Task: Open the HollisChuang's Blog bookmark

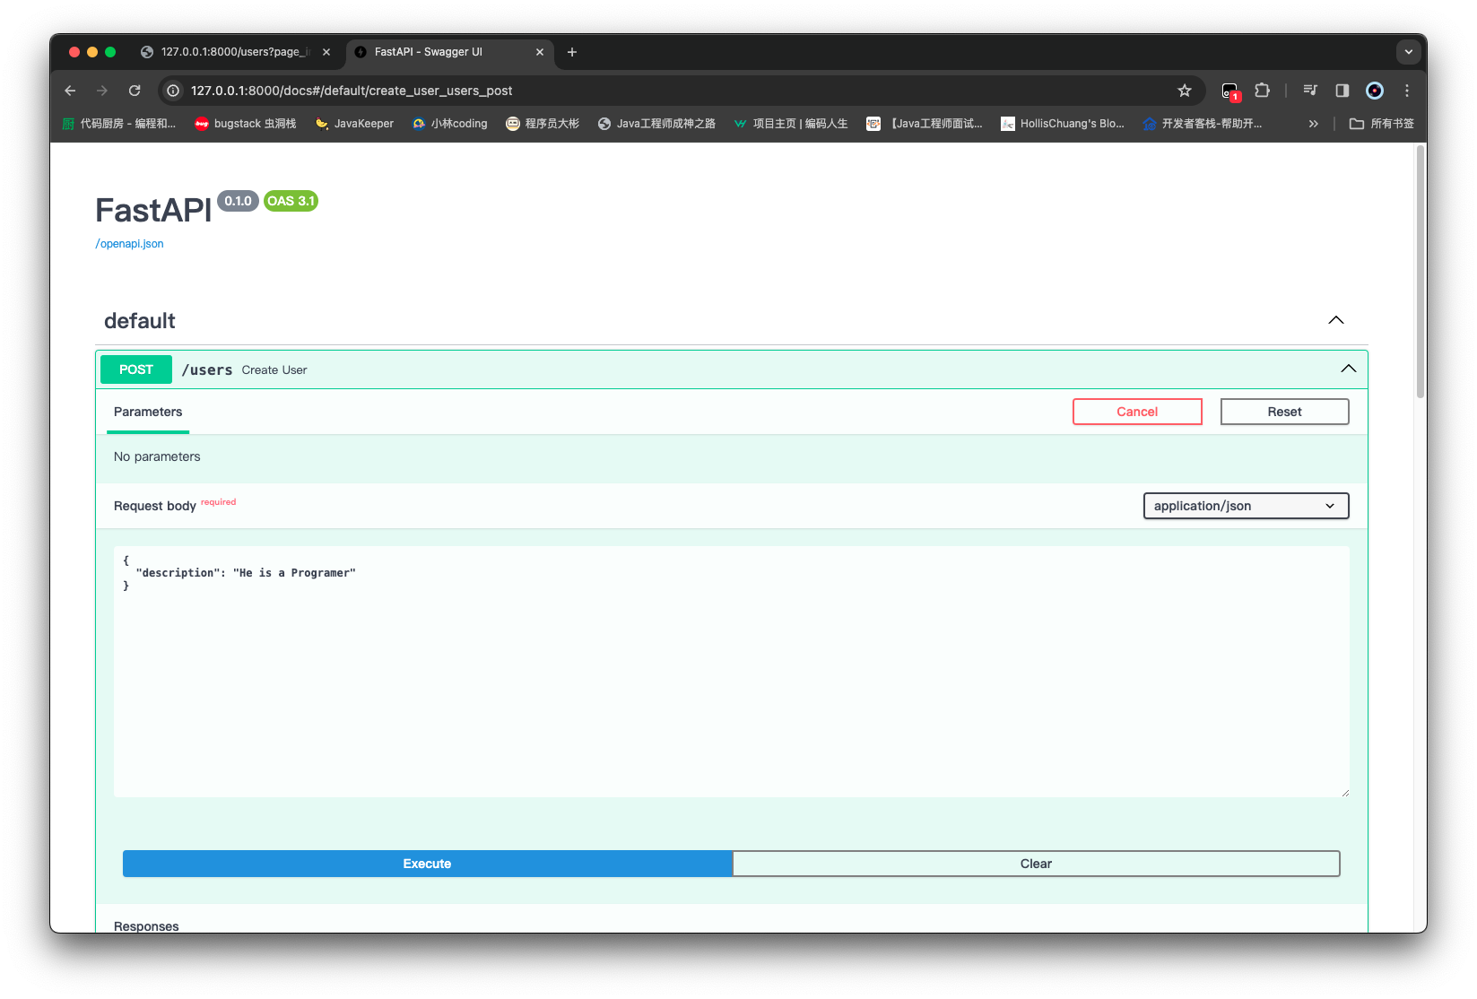Action: point(1063,124)
